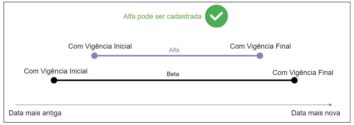354x125 pixels.
Task: Click Beta's black start point dot
Action: (54, 80)
